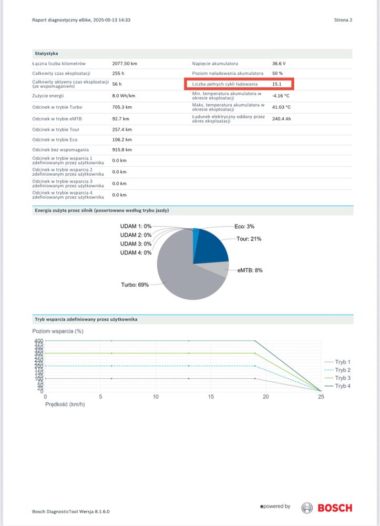Select the value '50 %'
This screenshot has height=526, width=380.
(278, 73)
